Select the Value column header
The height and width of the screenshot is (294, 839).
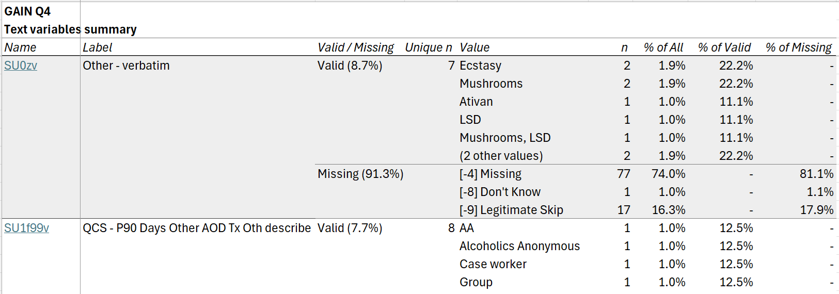474,47
